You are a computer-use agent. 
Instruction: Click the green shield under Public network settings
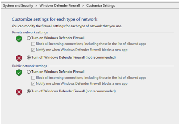pos(19,73)
